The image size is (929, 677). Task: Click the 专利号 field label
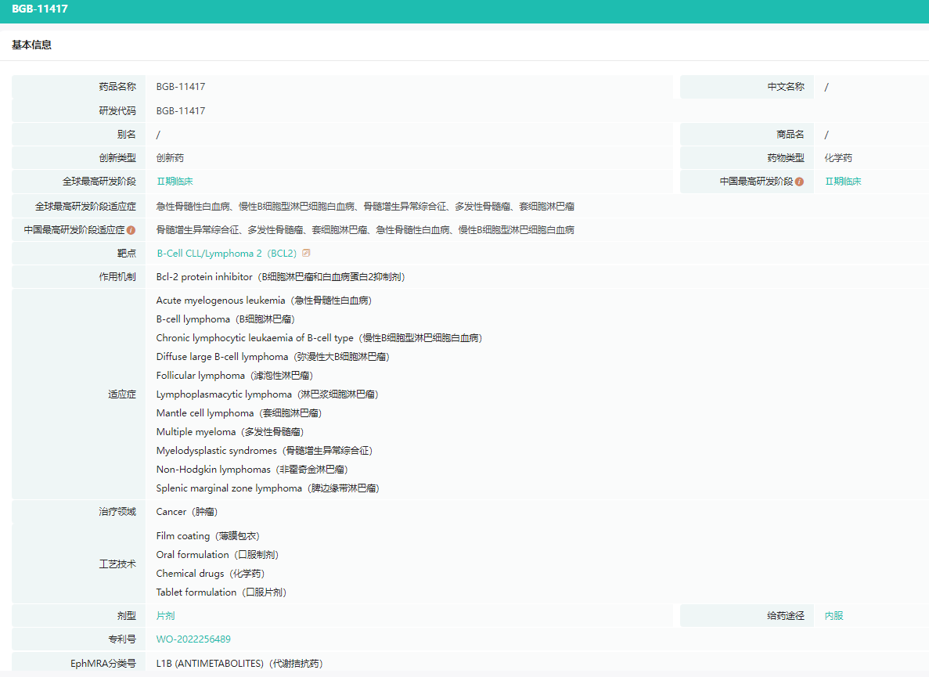coord(122,639)
